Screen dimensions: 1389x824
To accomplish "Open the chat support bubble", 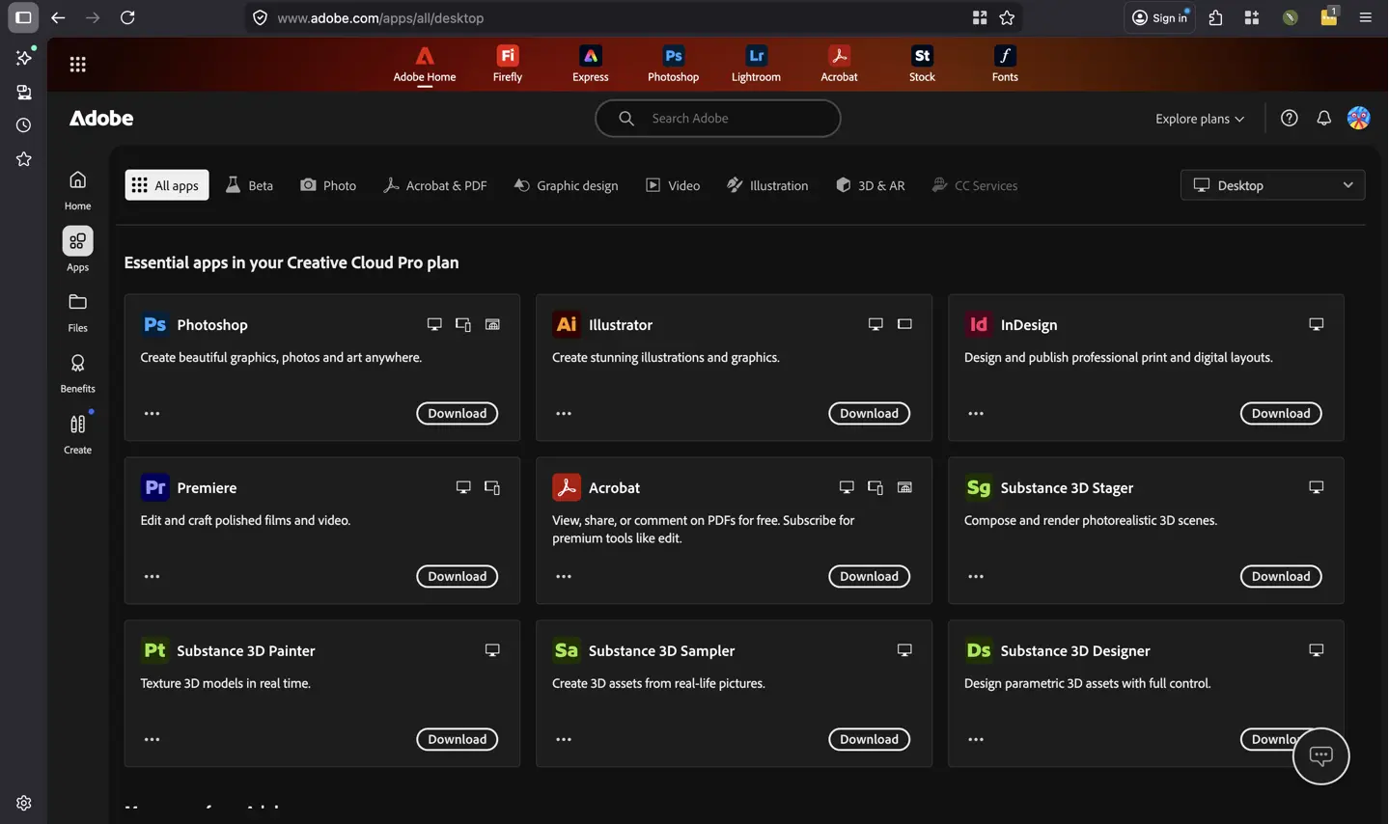I will pos(1320,755).
